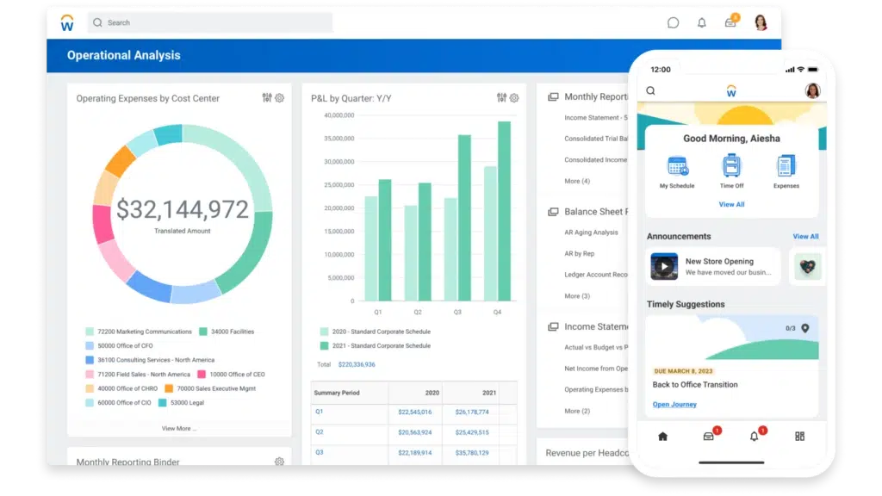This screenshot has width=882, height=496.
Task: Tap the mobile home tab icon
Action: pyautogui.click(x=662, y=437)
